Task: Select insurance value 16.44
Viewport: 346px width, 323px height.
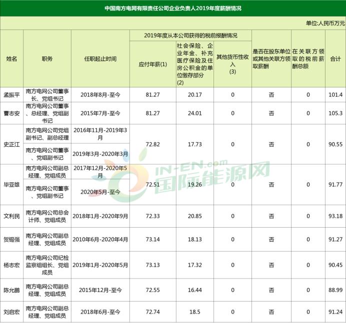Action: pos(195,290)
